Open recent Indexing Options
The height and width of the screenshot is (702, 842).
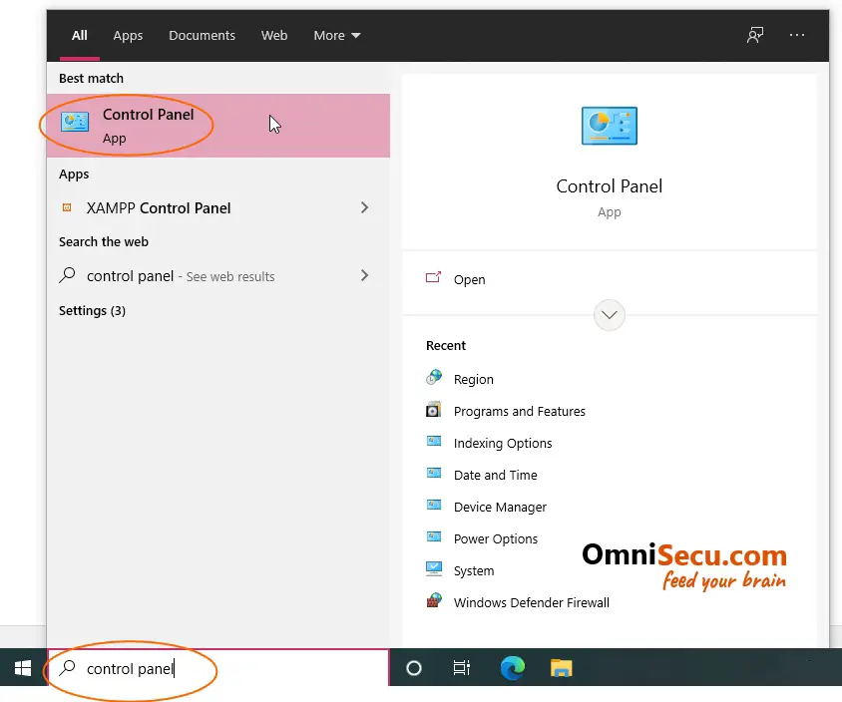(503, 444)
